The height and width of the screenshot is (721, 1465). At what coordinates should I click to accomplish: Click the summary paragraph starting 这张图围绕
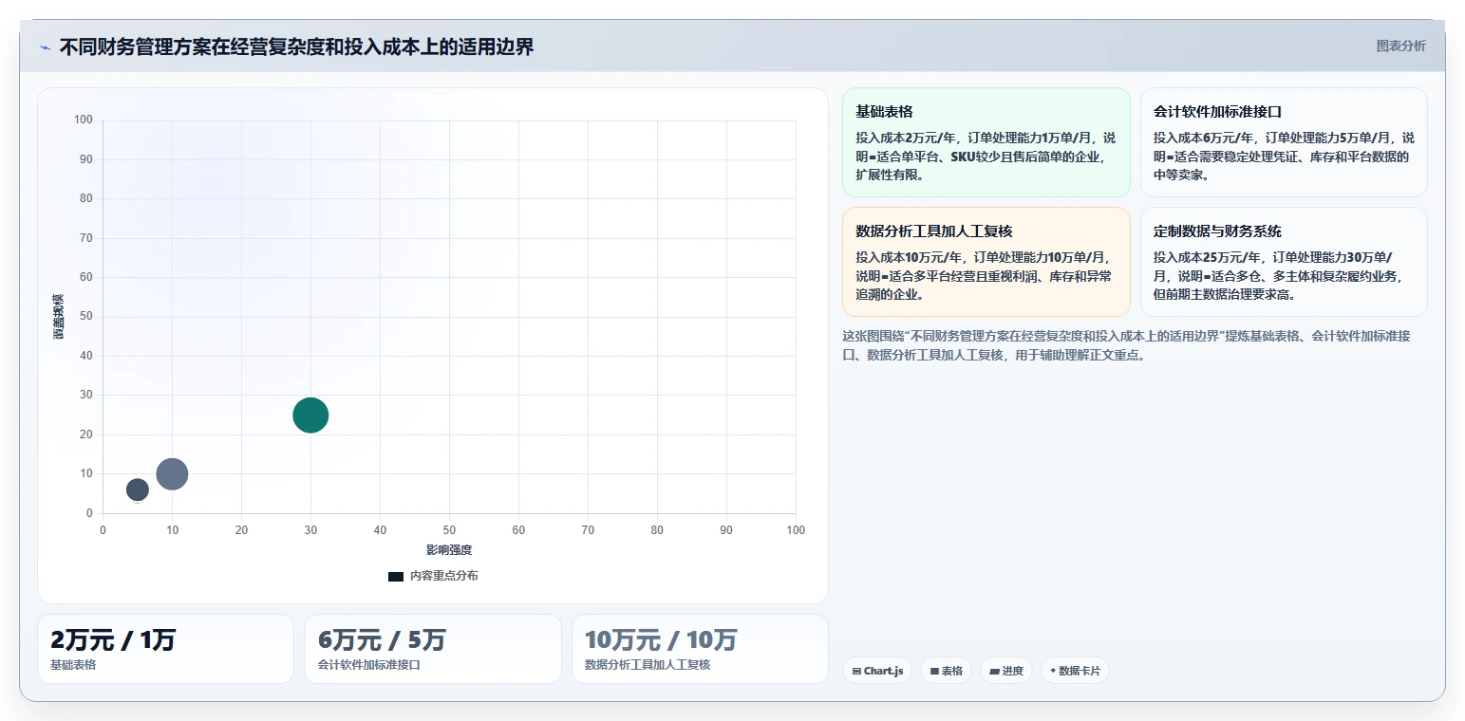coord(1126,346)
